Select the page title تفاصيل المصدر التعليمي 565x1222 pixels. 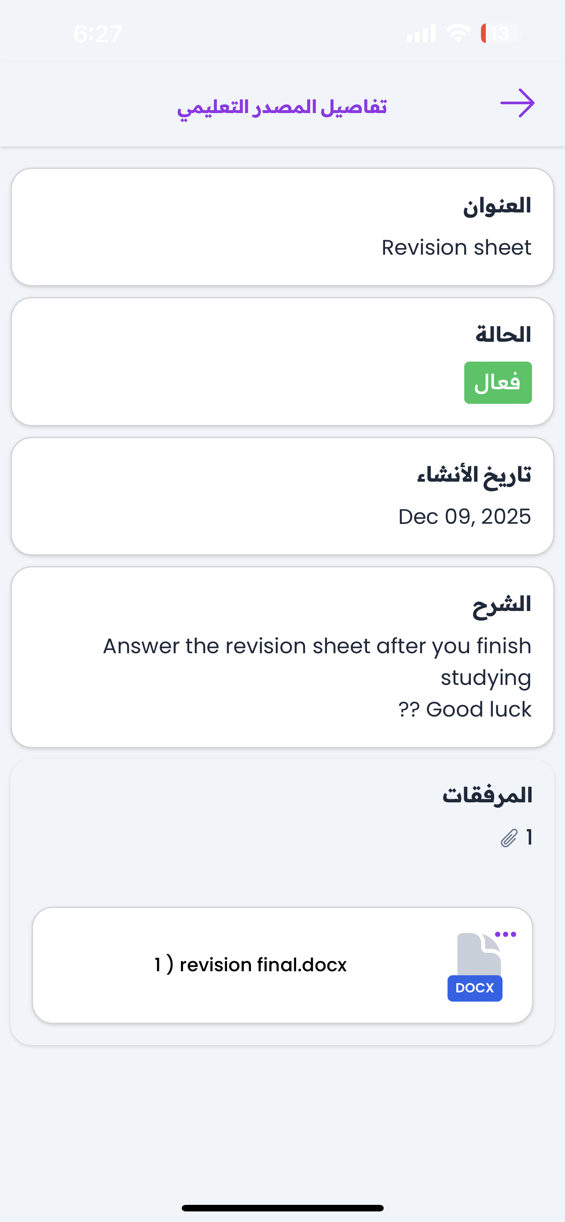282,107
